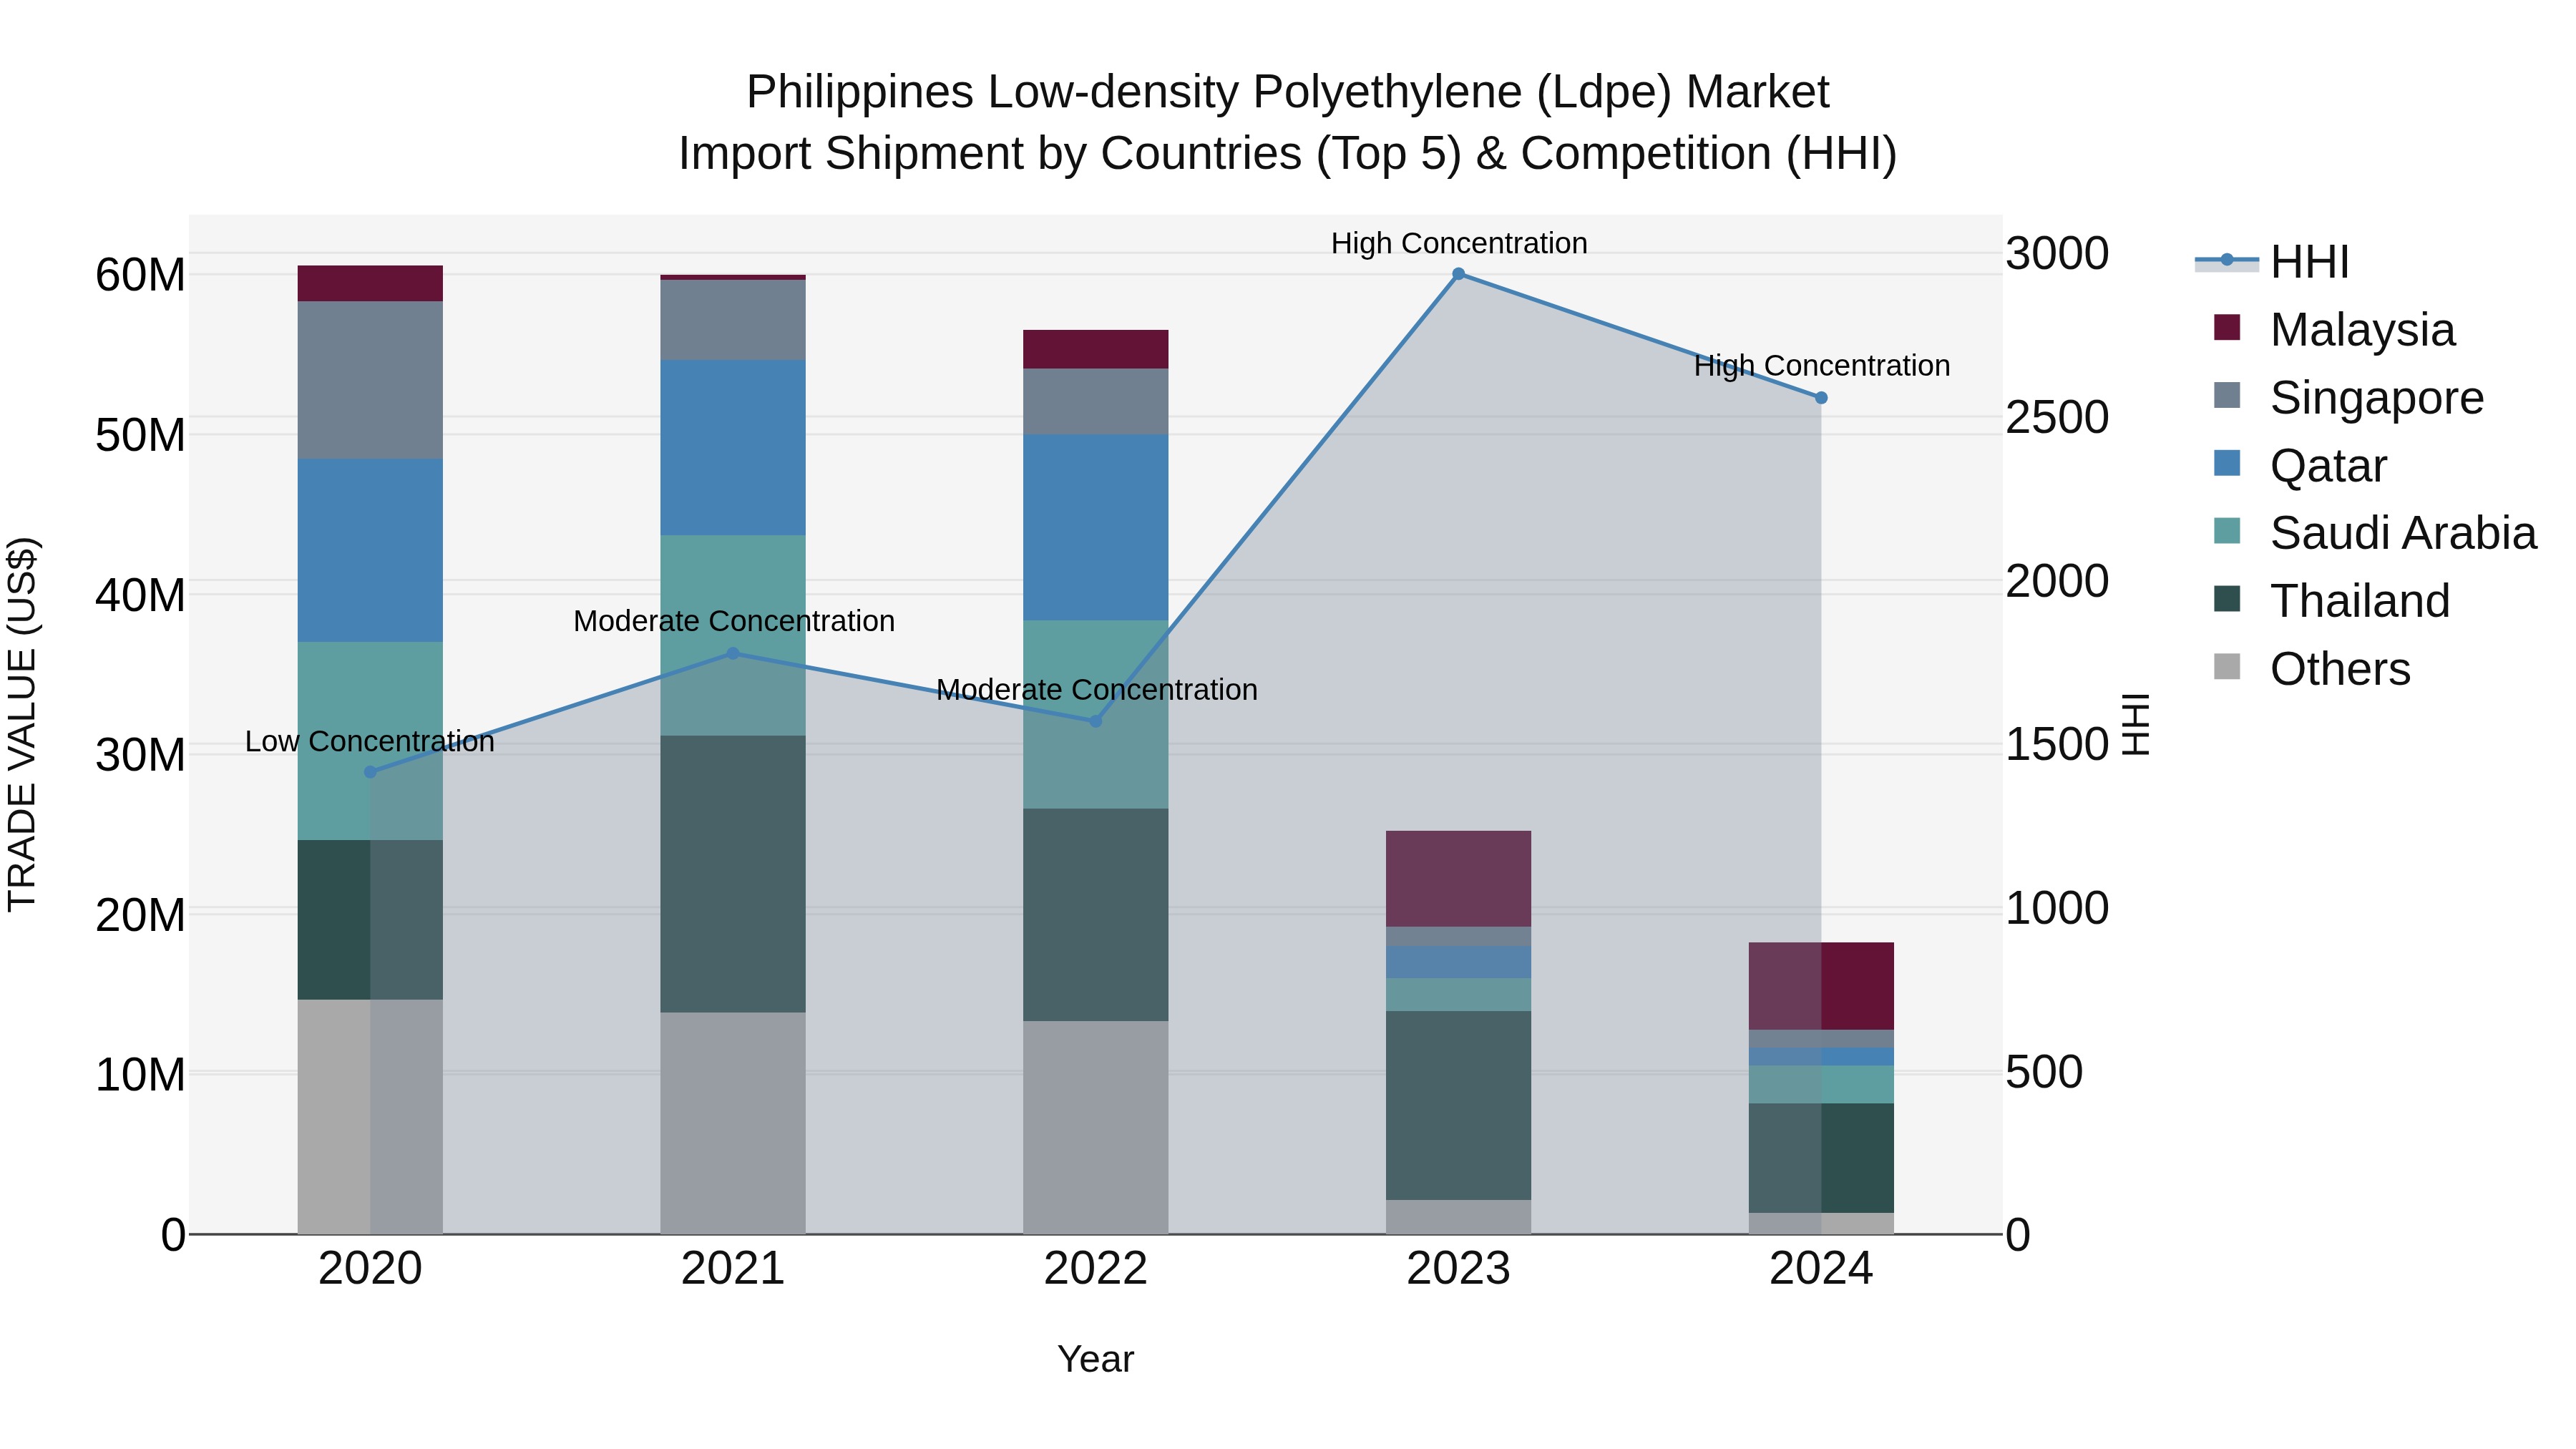This screenshot has height=1449, width=2576.
Task: Select the Thailand segment of the 2023 bar
Action: point(1458,1105)
